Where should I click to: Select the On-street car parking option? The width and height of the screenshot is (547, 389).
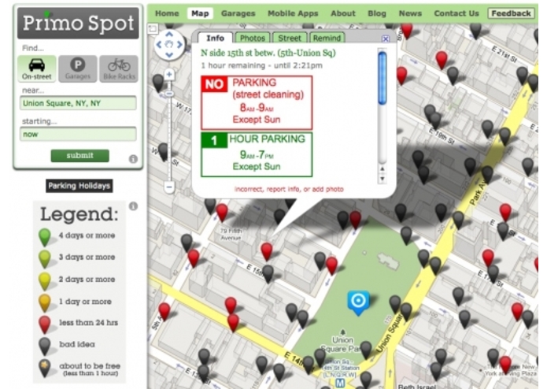coord(37,69)
